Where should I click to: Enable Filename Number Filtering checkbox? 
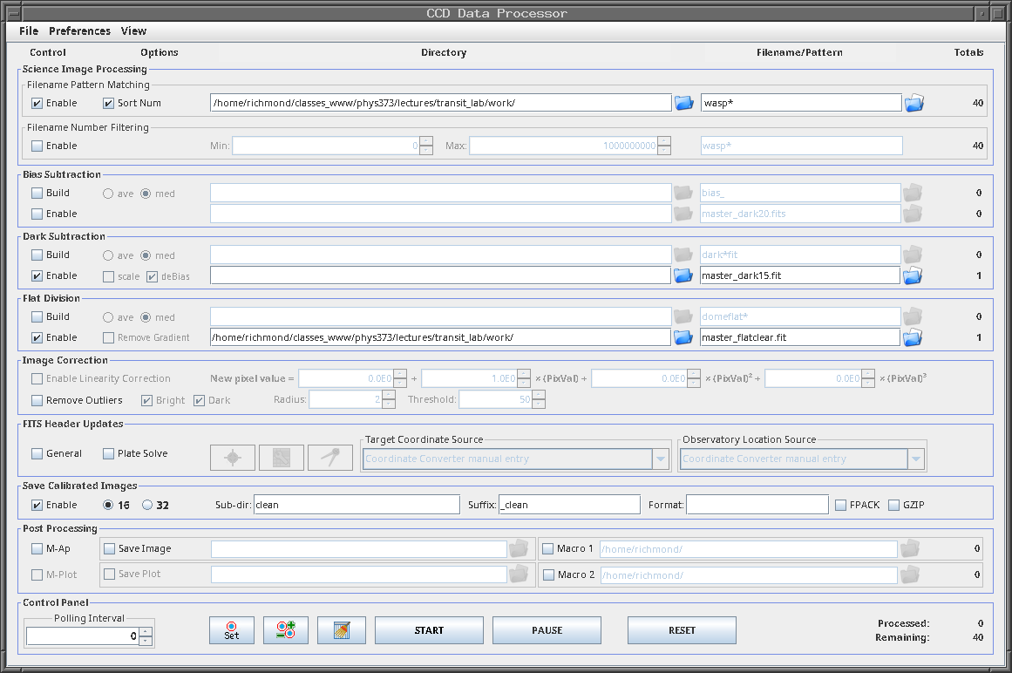37,146
